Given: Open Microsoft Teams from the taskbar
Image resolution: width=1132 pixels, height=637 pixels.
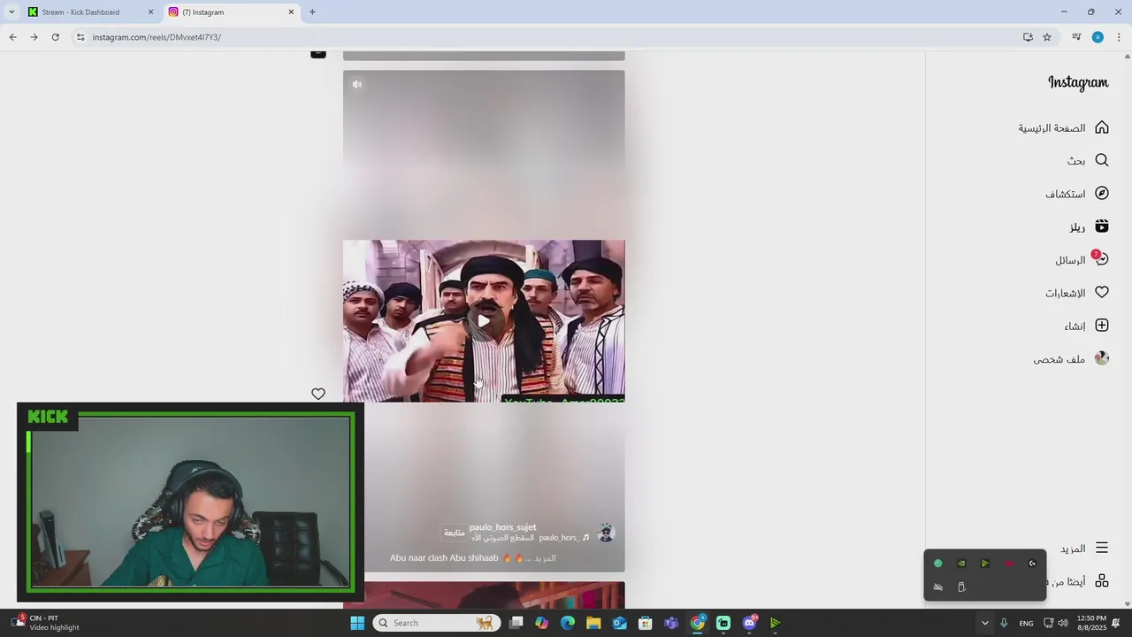Looking at the screenshot, I should [x=671, y=623].
